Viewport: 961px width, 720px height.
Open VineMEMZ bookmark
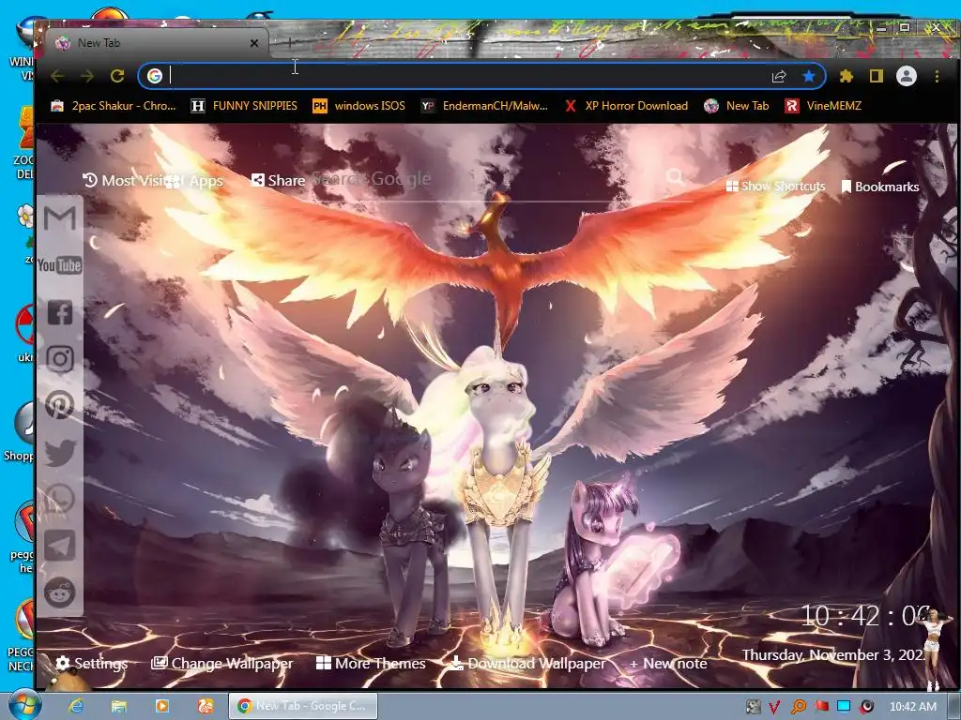click(x=823, y=105)
